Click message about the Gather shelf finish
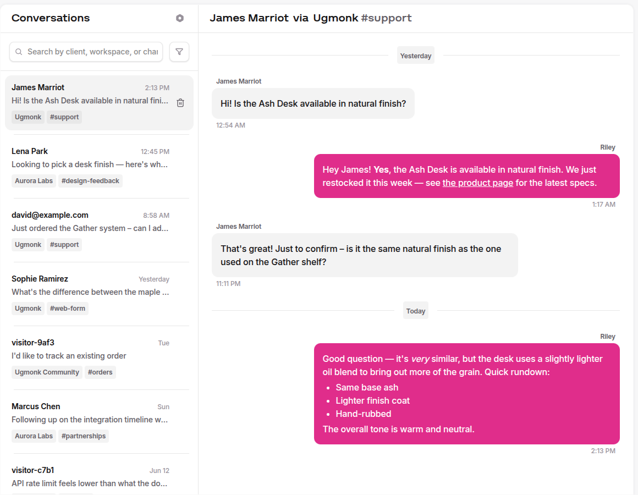This screenshot has height=495, width=638. (x=365, y=255)
